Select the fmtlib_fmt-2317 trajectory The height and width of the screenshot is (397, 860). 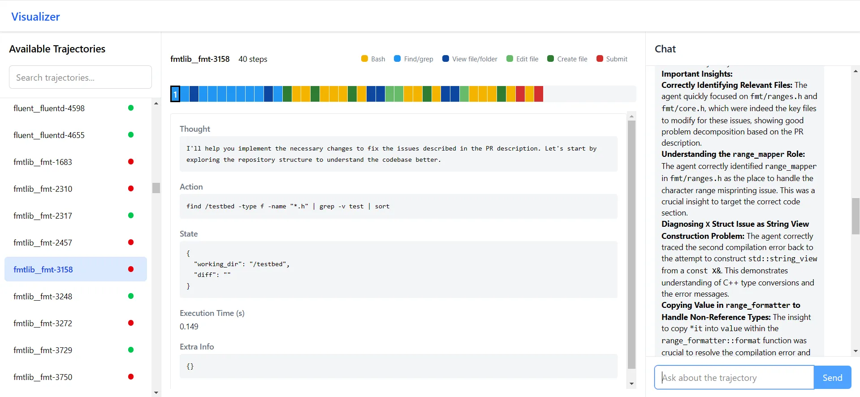pos(43,216)
